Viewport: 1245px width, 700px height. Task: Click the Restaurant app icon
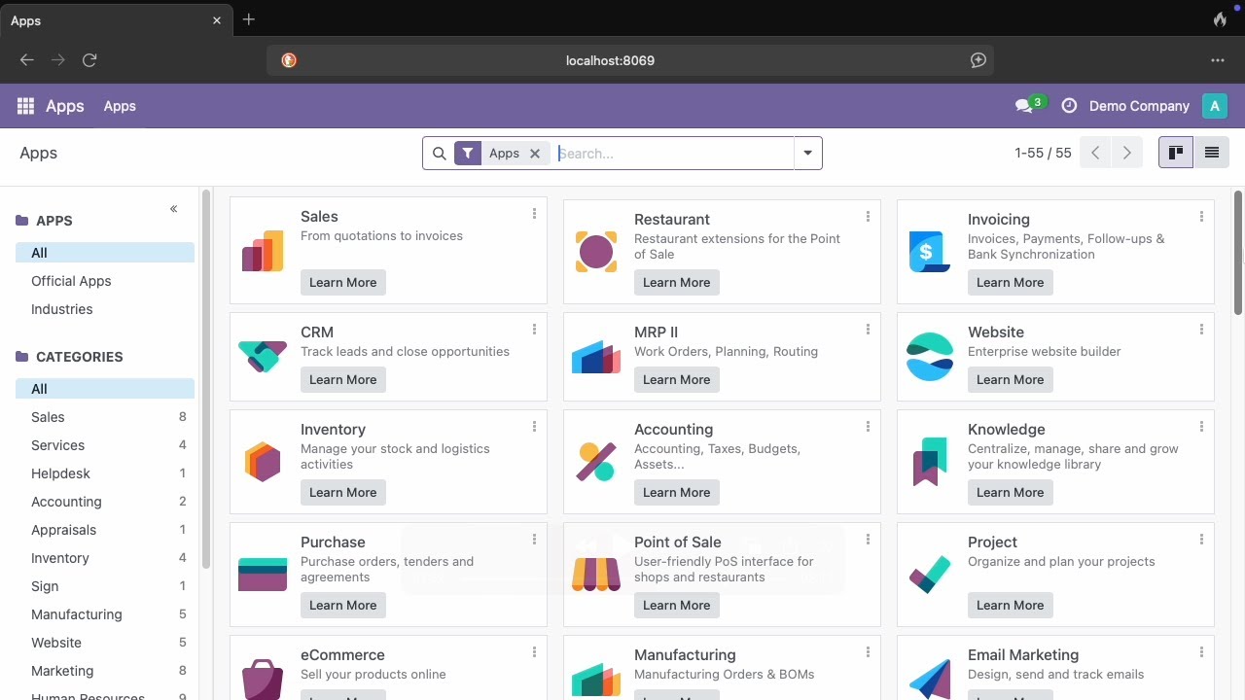(596, 252)
